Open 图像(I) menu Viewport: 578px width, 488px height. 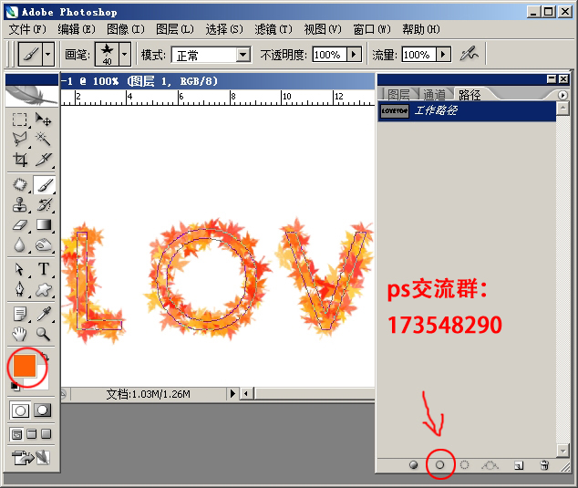(126, 29)
